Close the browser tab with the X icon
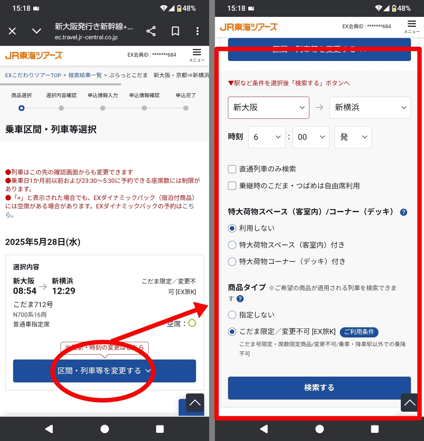424x441 pixels. [x=12, y=31]
